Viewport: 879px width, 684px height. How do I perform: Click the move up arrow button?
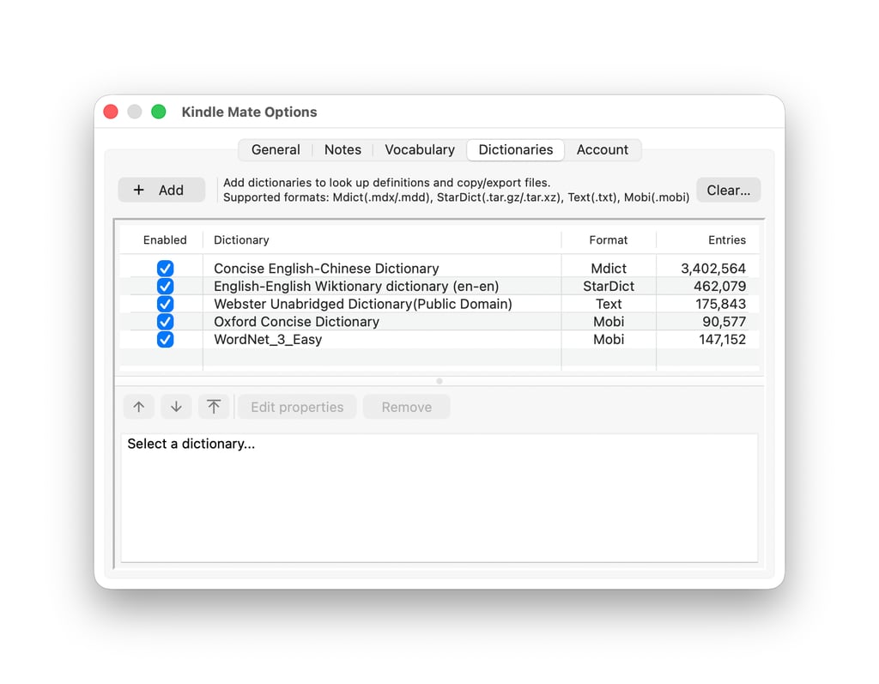click(x=139, y=407)
